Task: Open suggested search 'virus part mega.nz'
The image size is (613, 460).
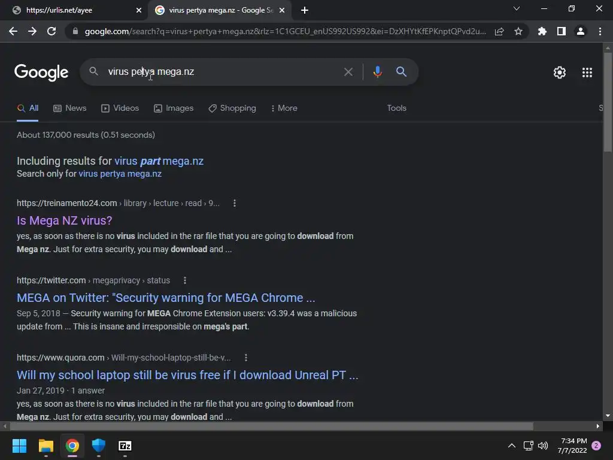Action: (159, 161)
